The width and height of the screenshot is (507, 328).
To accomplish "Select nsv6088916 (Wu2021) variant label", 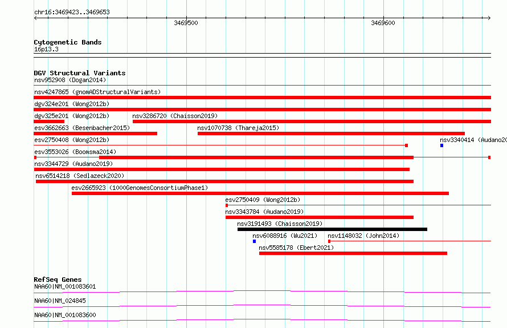I will (x=285, y=236).
